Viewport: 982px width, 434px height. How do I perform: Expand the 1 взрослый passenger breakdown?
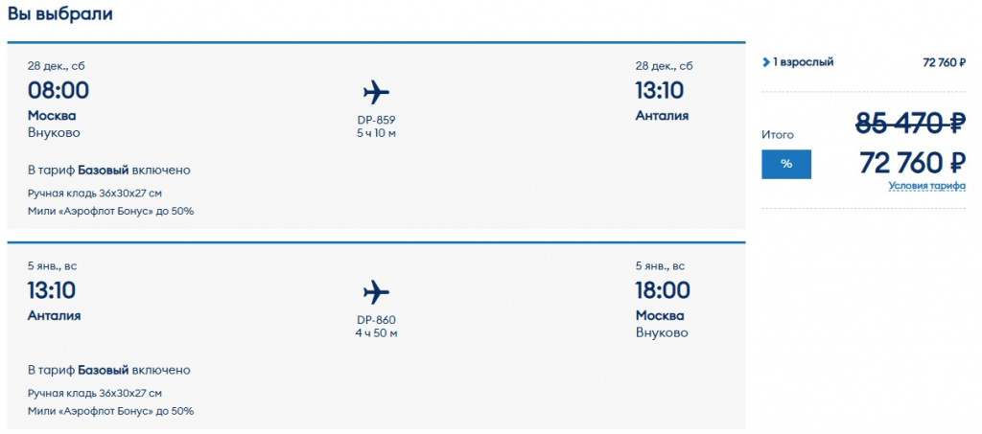798,62
